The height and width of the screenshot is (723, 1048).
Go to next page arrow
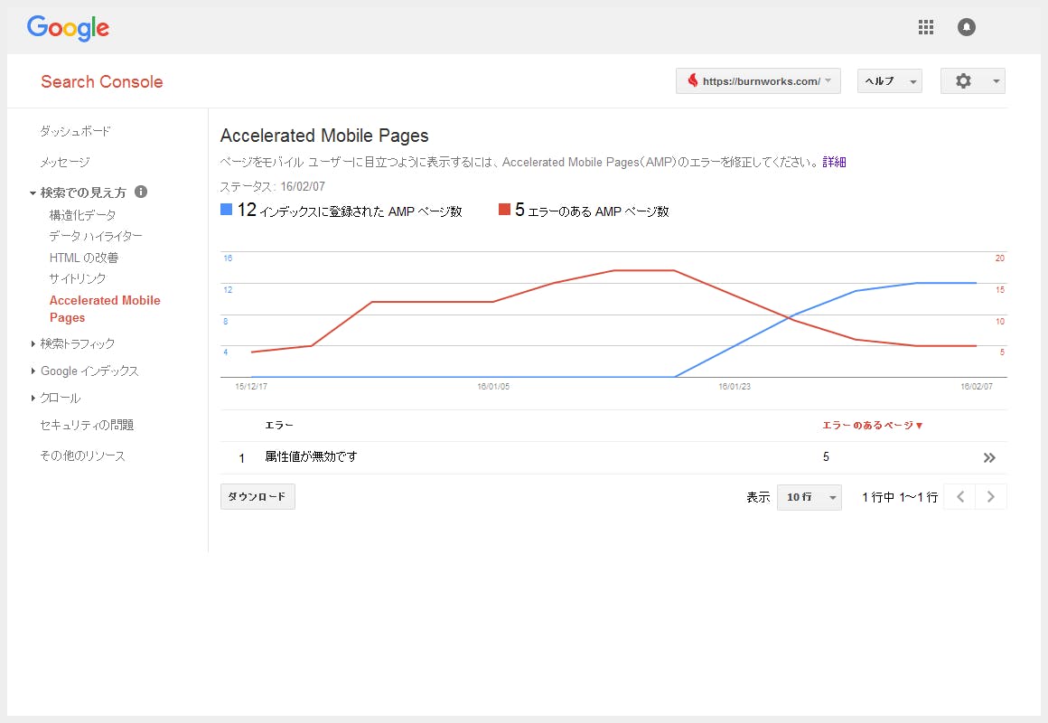991,497
